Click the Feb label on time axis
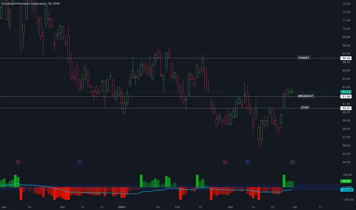The width and height of the screenshot is (356, 210). pyautogui.click(x=178, y=207)
